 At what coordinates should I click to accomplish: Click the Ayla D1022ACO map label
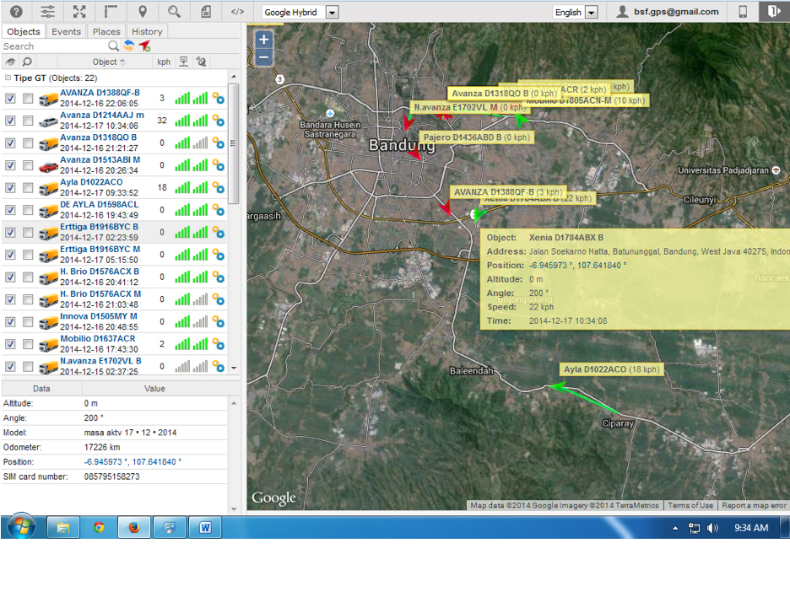pyautogui.click(x=611, y=369)
